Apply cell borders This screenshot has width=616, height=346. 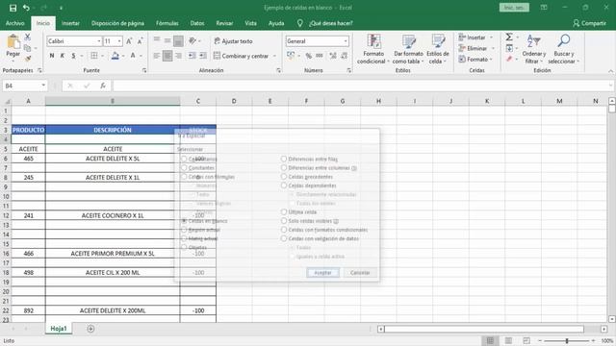pyautogui.click(x=94, y=56)
